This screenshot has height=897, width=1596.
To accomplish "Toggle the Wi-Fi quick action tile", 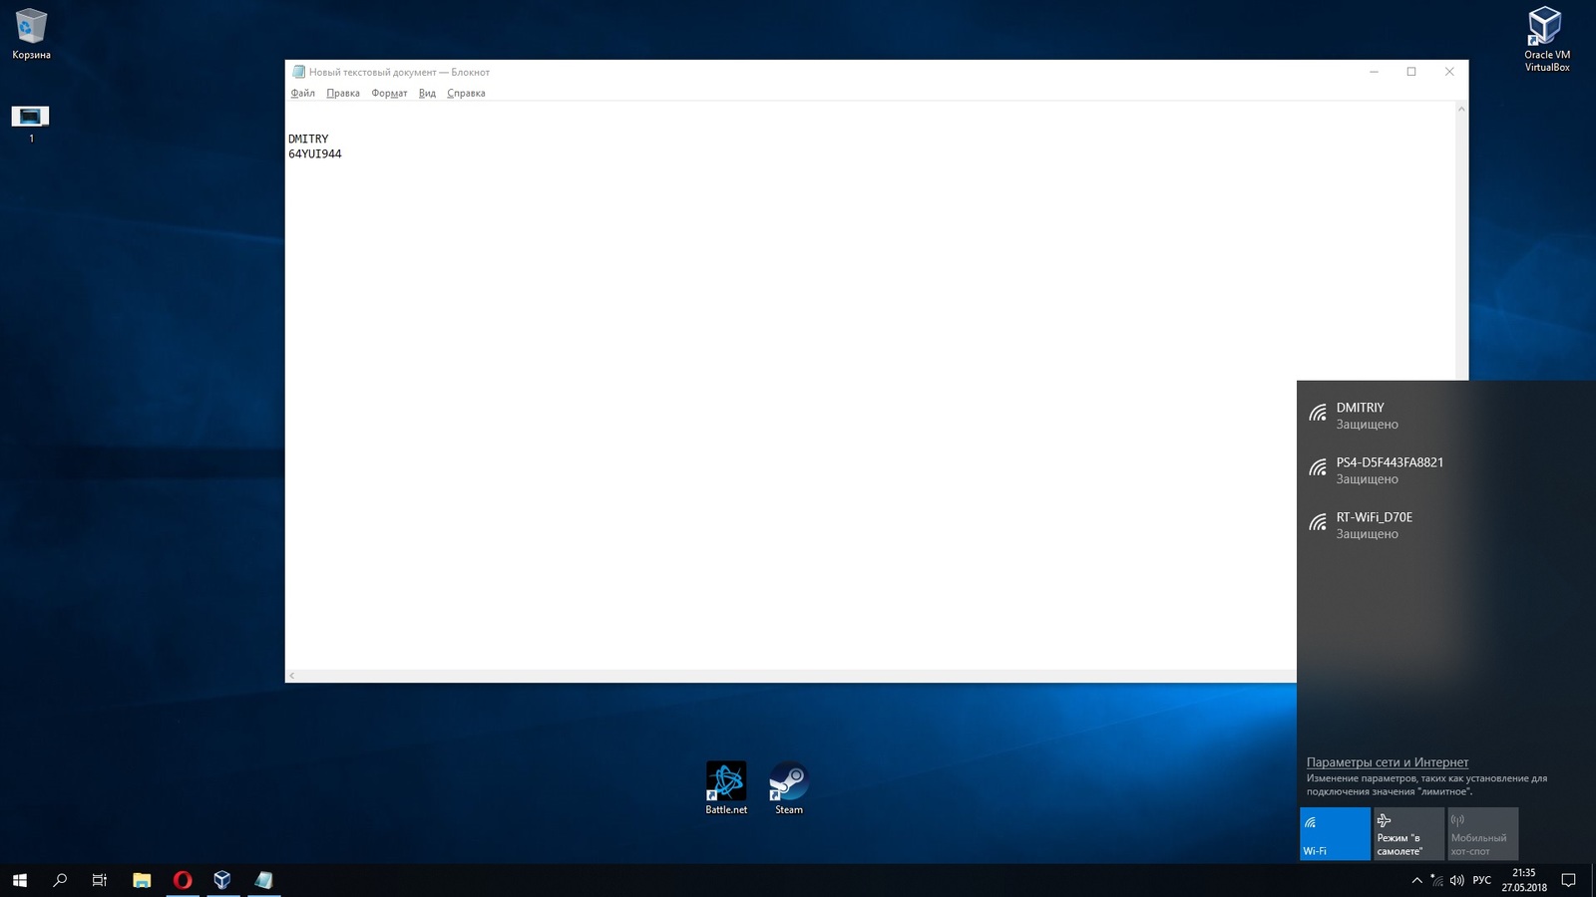I will point(1335,833).
